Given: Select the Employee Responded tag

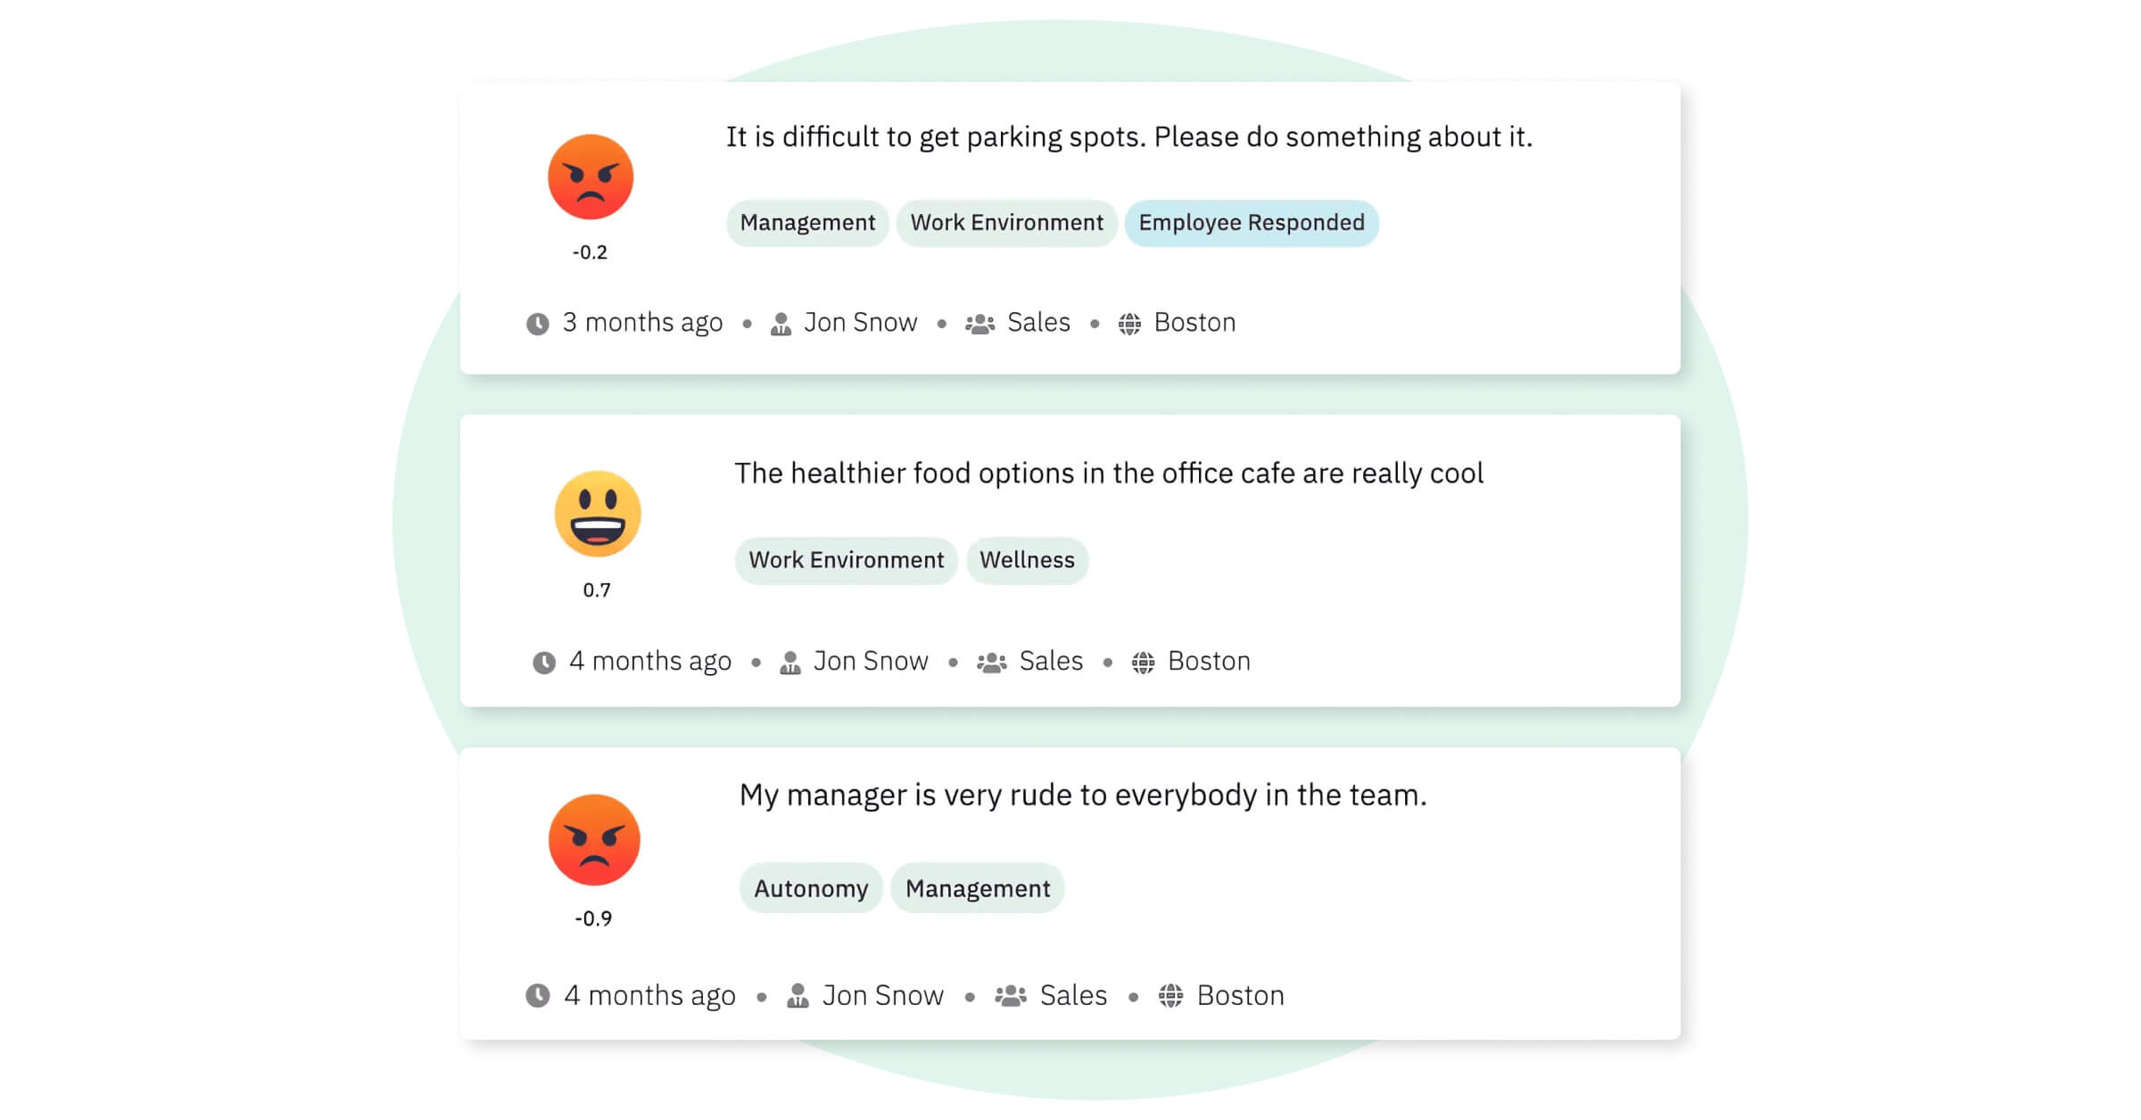Looking at the screenshot, I should [1252, 223].
